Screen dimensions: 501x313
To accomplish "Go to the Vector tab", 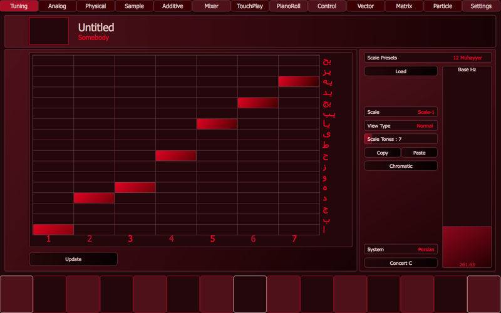I will (366, 6).
